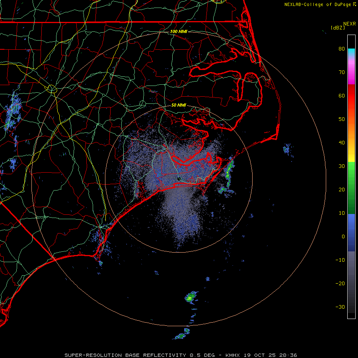Click the cyan segment of the color bar
Image resolution: width=358 pixels, height=358 pixels.
tap(351, 53)
